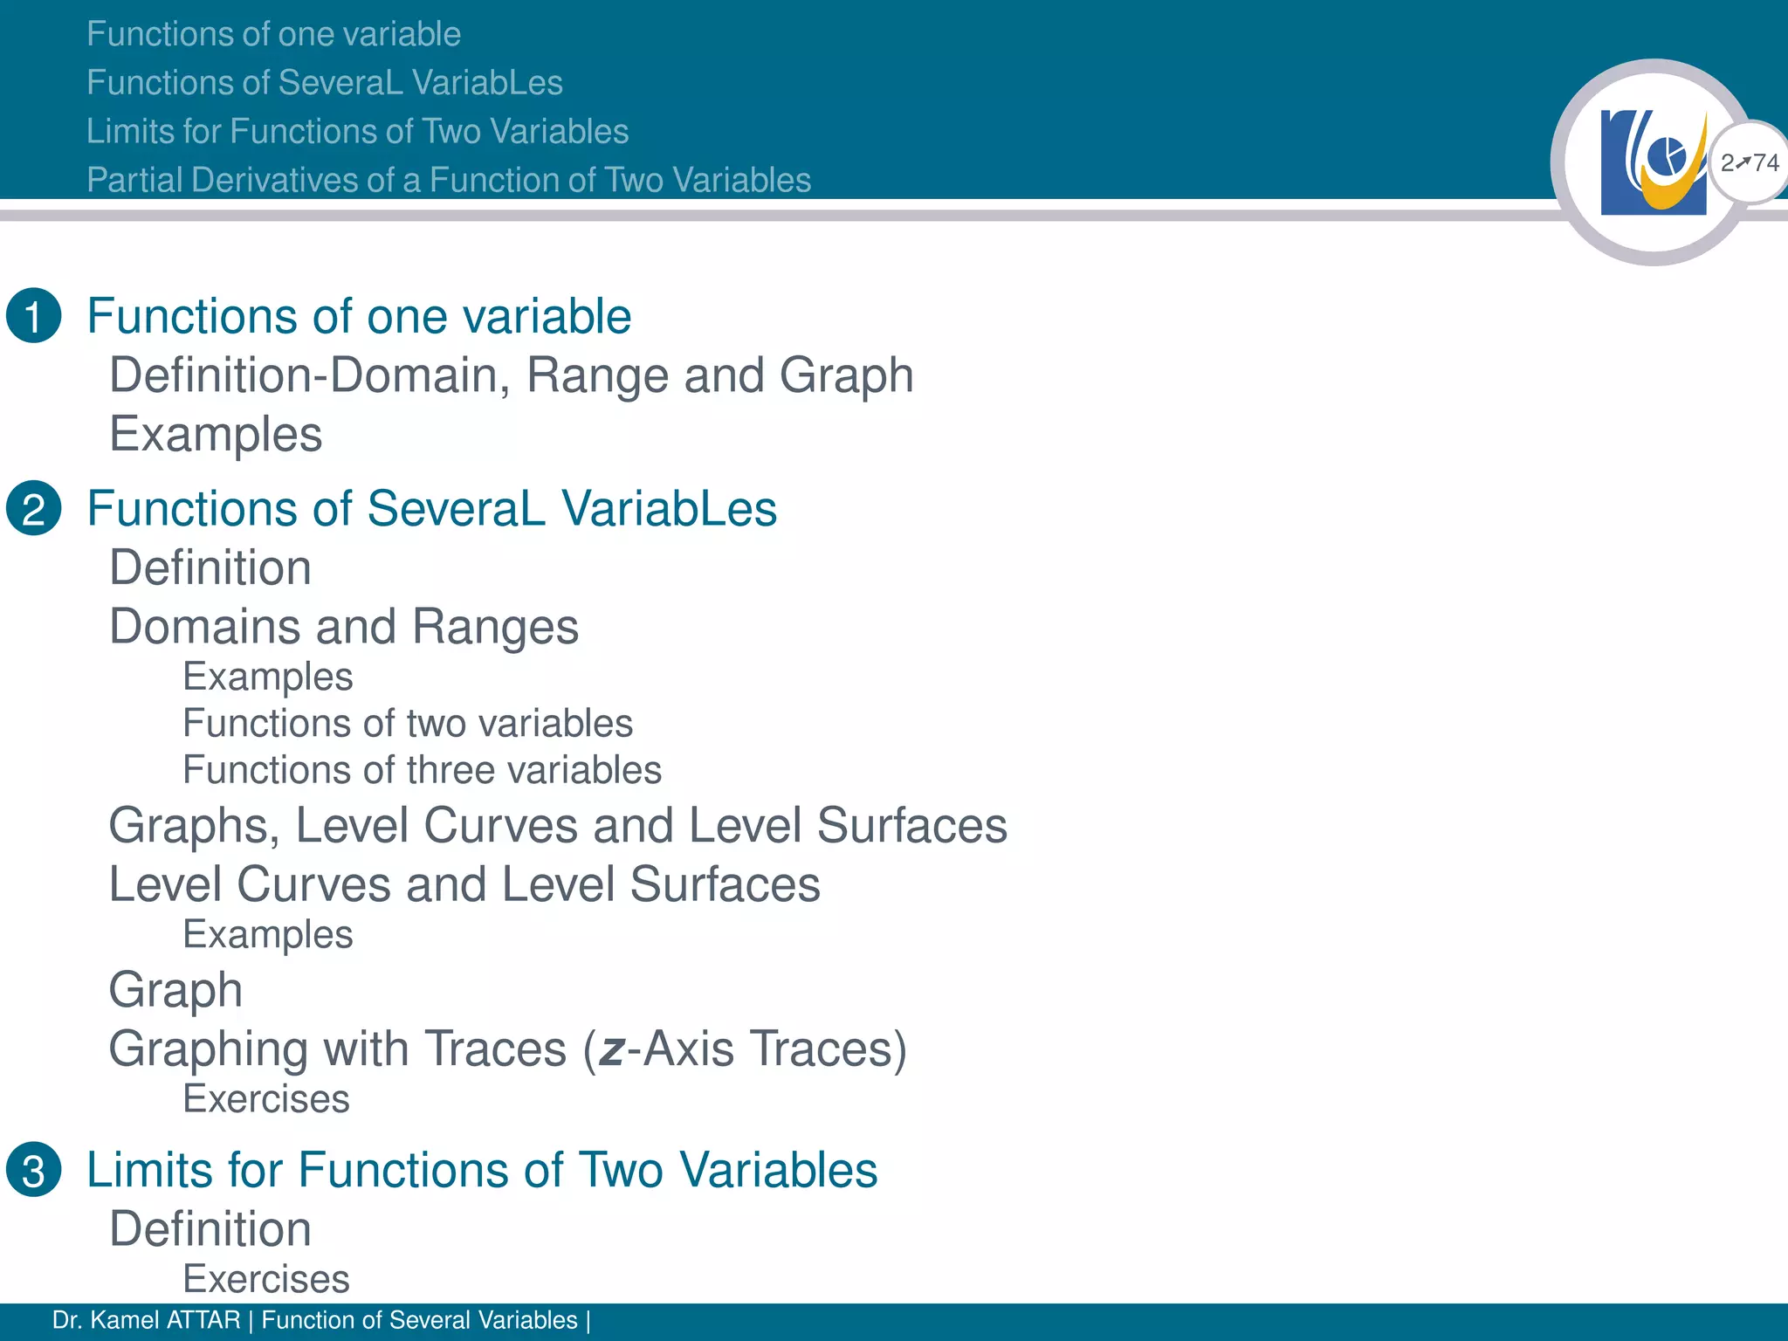The width and height of the screenshot is (1788, 1341).
Task: Go to 'Graphs, Level Curves and Level Surfaces'
Action: pyautogui.click(x=558, y=826)
